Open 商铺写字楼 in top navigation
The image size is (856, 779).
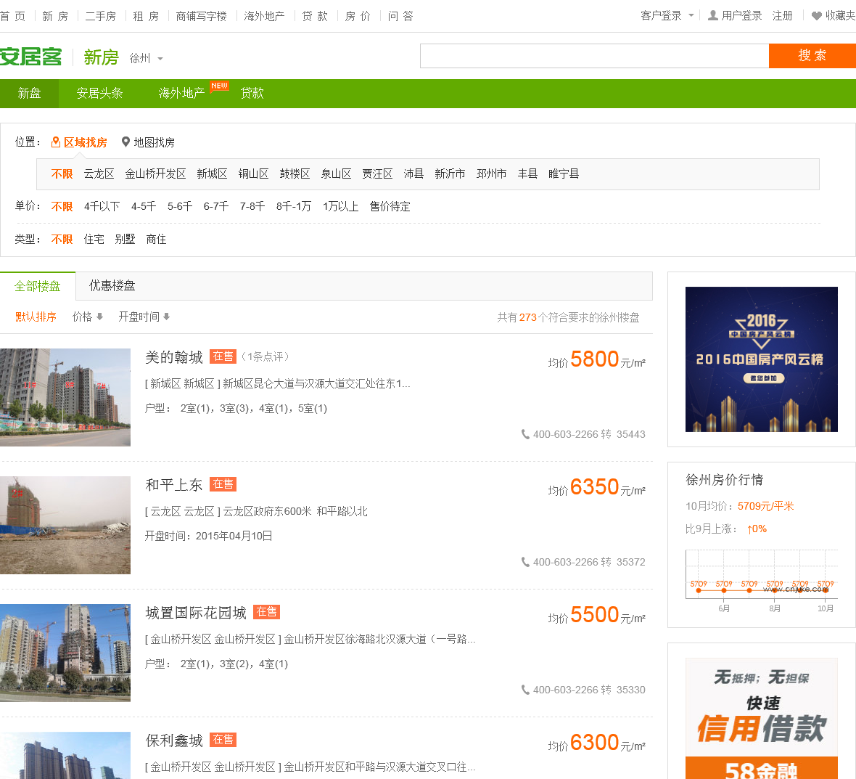[202, 17]
